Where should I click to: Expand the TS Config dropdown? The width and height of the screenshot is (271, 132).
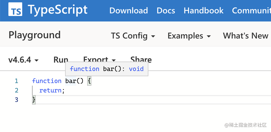[x=133, y=36]
